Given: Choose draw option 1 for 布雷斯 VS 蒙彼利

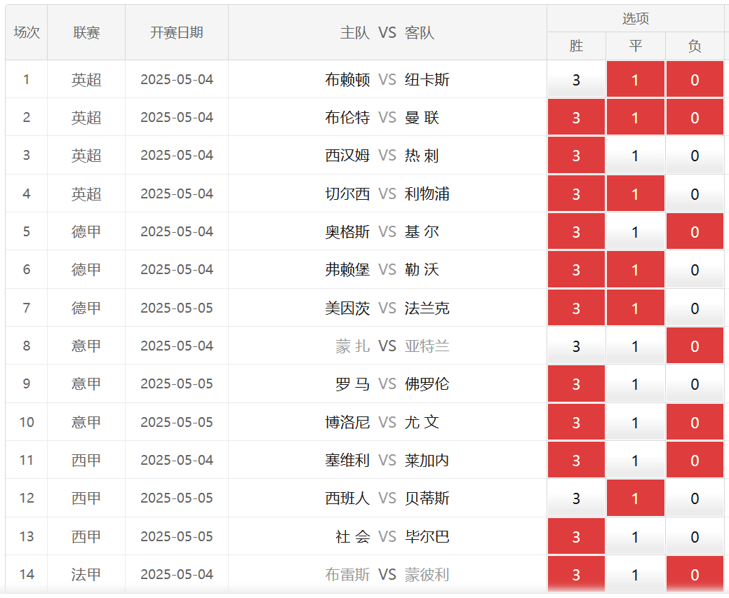Looking at the screenshot, I should tap(636, 574).
